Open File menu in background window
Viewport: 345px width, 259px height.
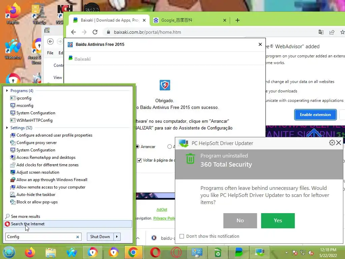[x=50, y=53]
